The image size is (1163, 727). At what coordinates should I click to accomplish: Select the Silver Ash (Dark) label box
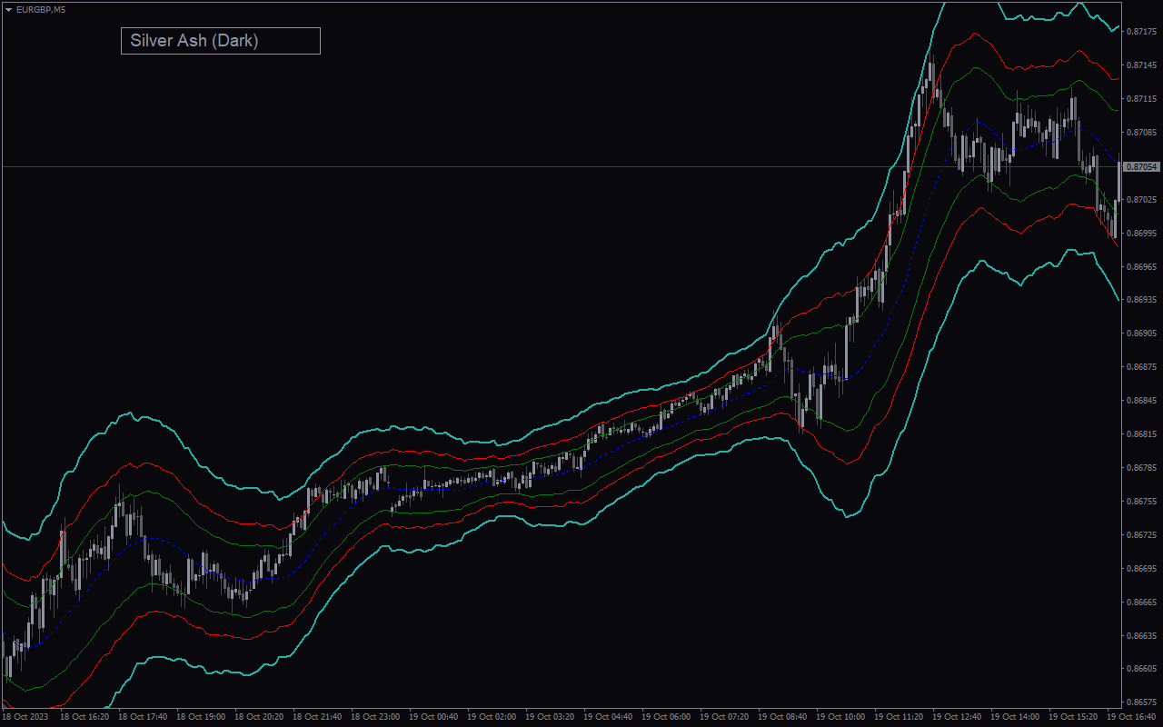pos(221,41)
